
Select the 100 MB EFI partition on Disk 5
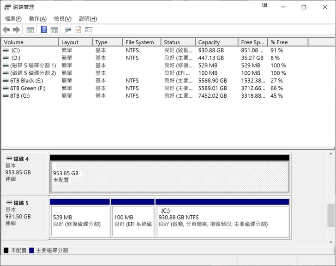point(133,221)
